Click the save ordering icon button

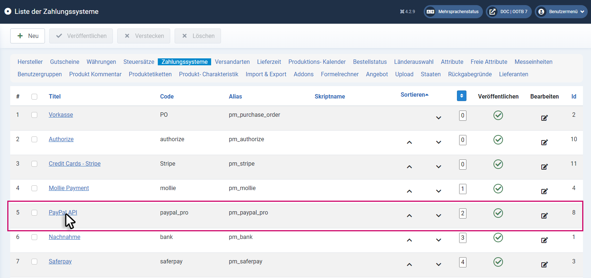(x=462, y=96)
